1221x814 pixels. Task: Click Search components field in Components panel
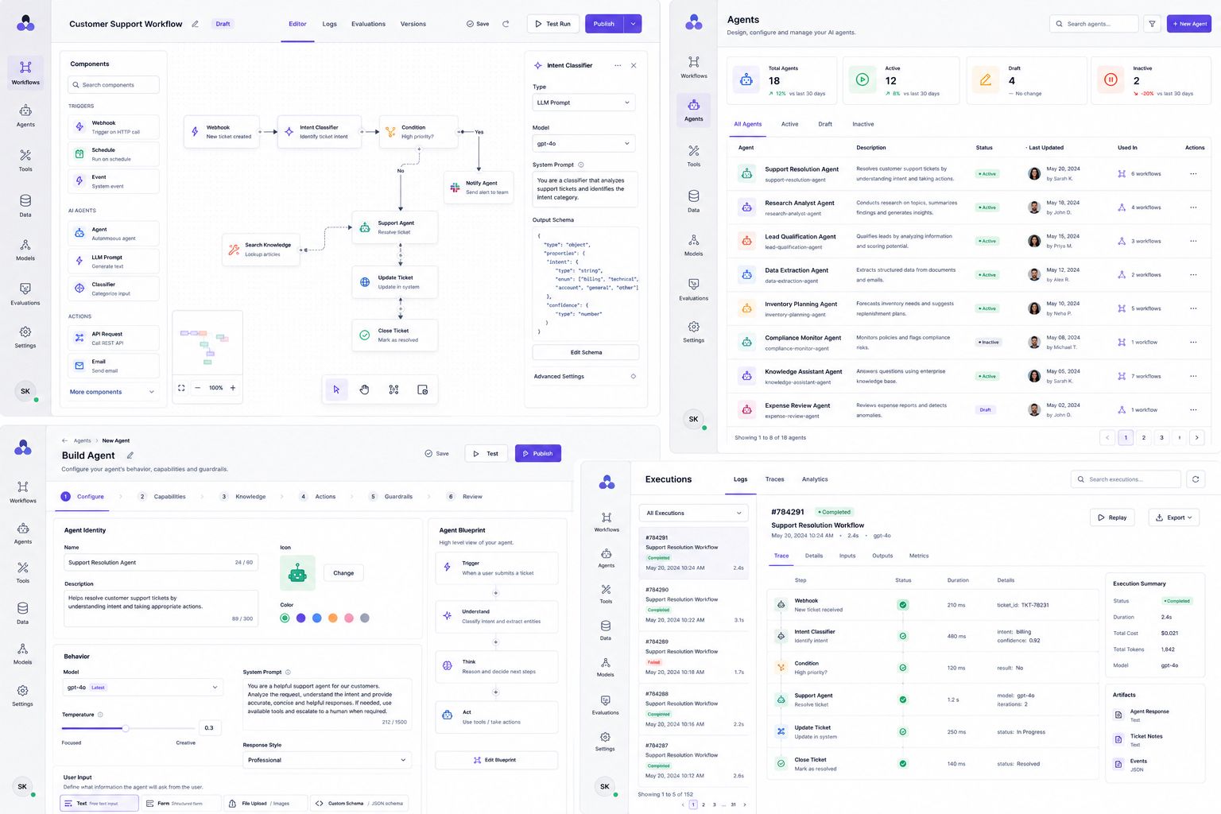(114, 85)
